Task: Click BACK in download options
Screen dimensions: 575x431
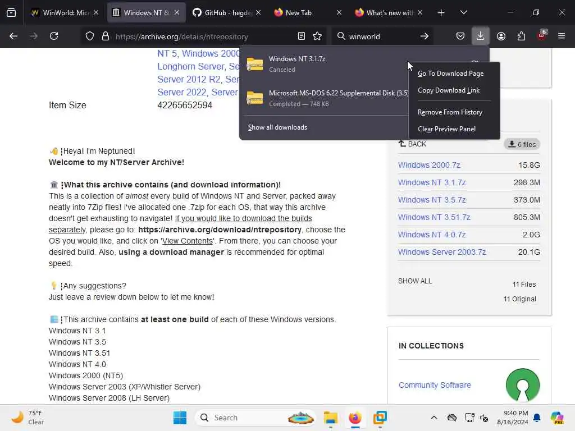Action: 413,144
